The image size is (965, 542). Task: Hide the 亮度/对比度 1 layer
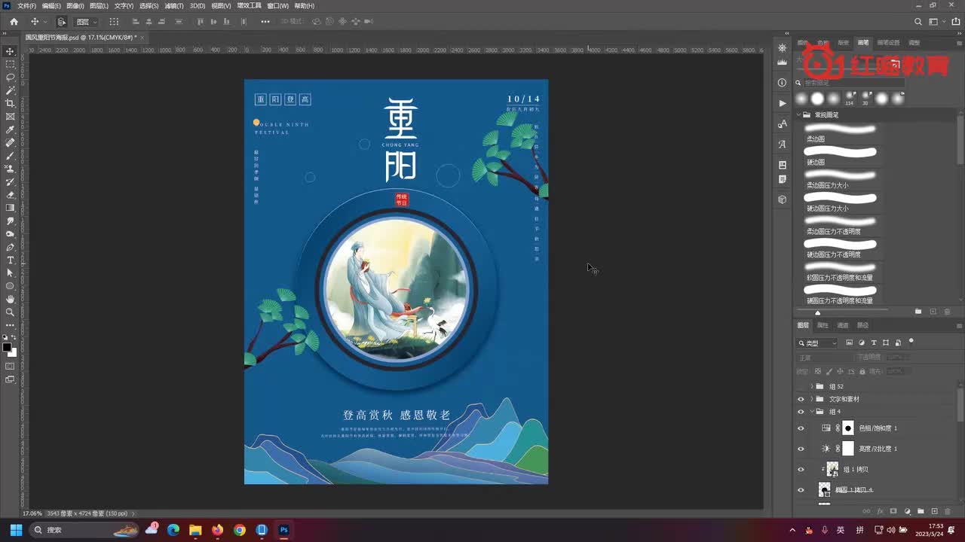click(801, 449)
